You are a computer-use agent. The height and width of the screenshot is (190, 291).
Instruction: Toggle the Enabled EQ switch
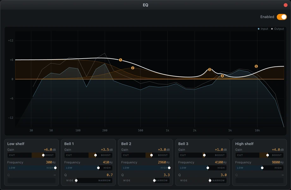282,17
